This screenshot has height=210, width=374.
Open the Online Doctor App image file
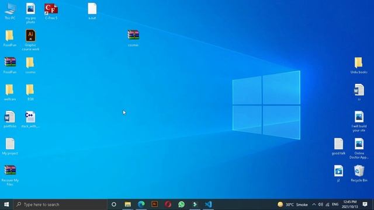[359, 148]
